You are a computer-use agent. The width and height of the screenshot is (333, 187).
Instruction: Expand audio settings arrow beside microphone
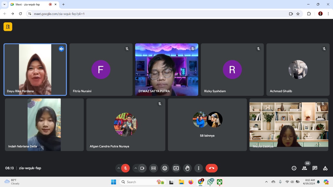(x=119, y=168)
